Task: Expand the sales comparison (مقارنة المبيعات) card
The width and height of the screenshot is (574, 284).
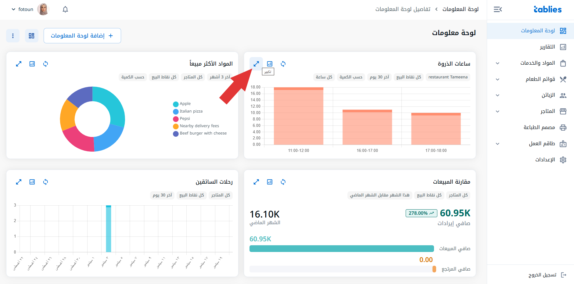Action: [256, 182]
